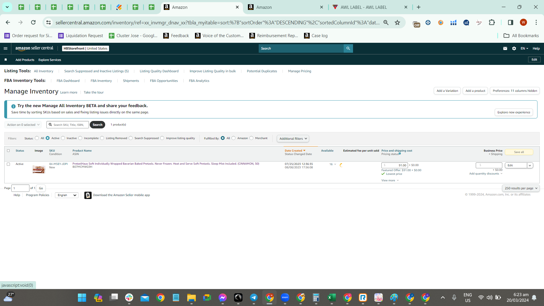Open the English language dropdown
Viewport: 544px width, 306px height.
click(x=67, y=195)
